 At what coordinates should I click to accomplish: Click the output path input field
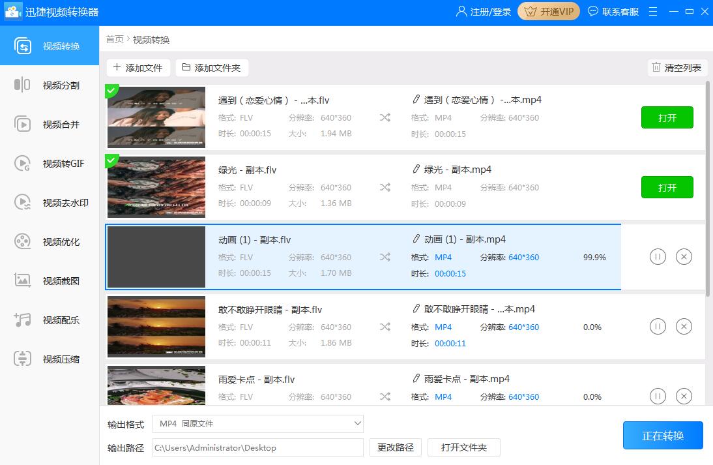(x=257, y=447)
